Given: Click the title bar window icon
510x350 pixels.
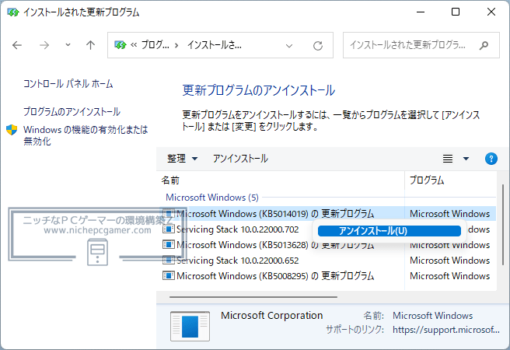Looking at the screenshot, I should pyautogui.click(x=13, y=12).
